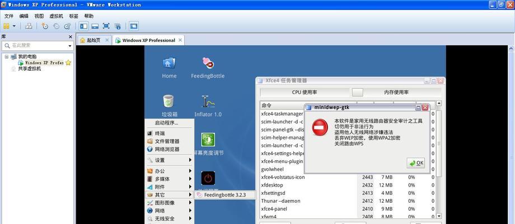Close the 库 library panel
Screen dimensions: 515x224
click(x=70, y=37)
